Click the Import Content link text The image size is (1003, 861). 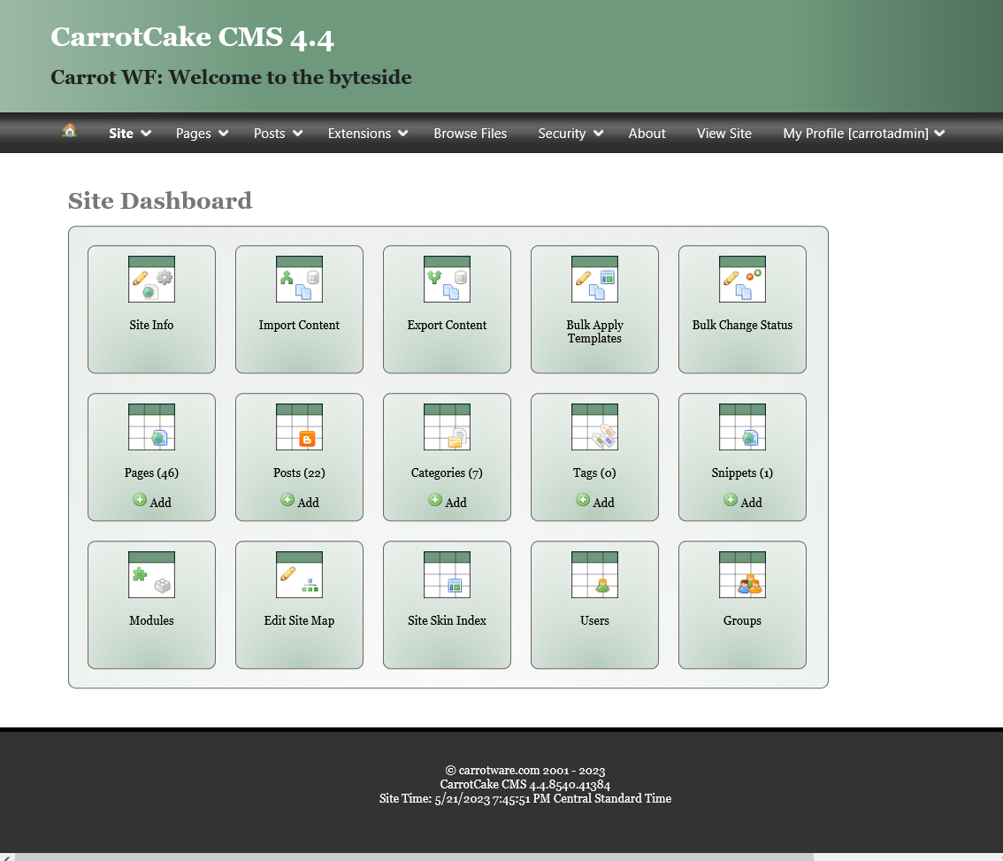tap(299, 325)
